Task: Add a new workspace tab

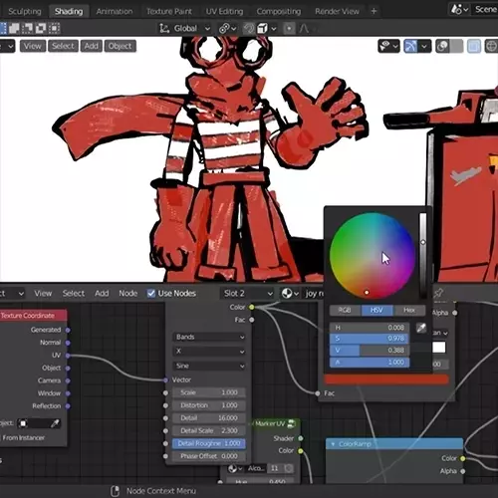Action: [373, 11]
